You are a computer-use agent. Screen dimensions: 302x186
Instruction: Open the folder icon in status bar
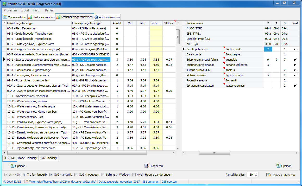coord(26,182)
